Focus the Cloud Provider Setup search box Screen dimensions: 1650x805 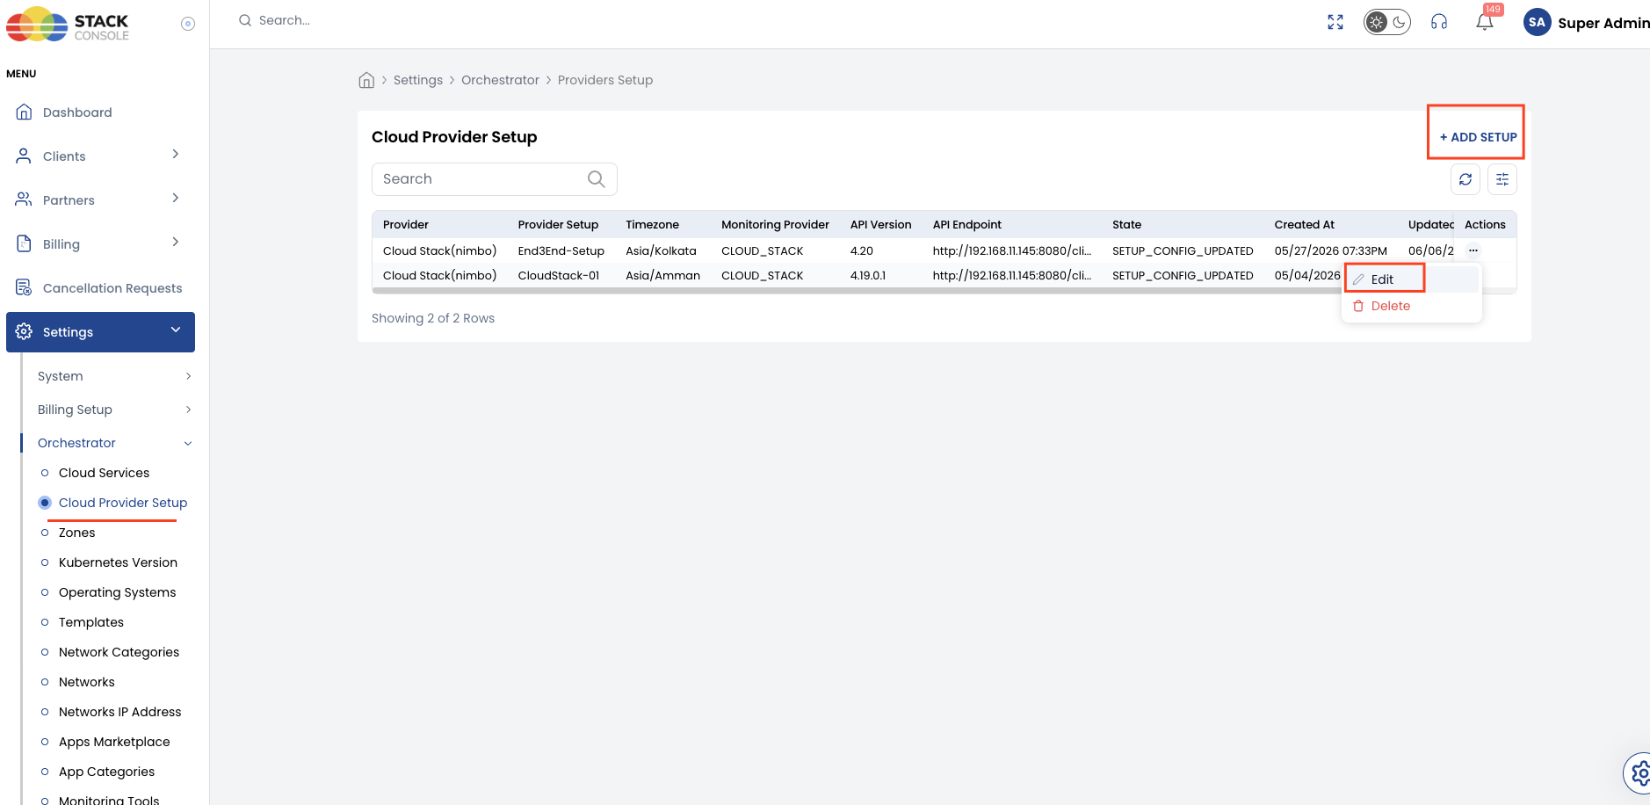point(495,179)
